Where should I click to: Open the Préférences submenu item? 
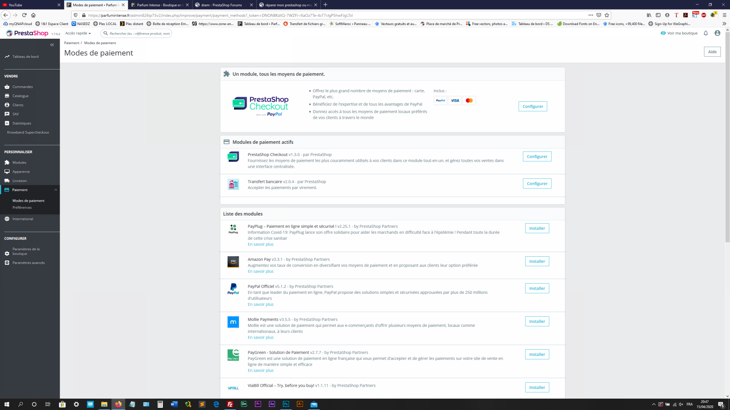click(22, 208)
